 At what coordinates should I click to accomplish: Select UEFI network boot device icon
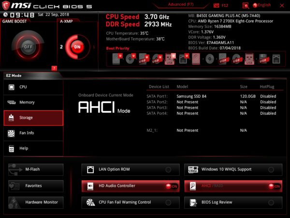click(184, 59)
